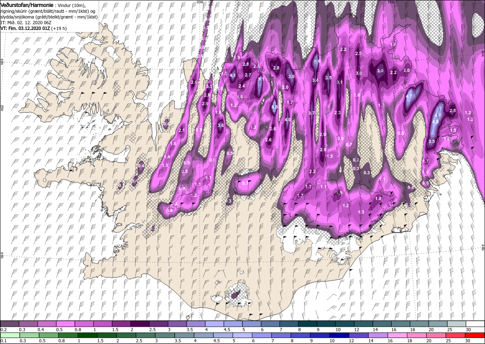Click the 4.6 precipitation value near the north coast

317,61
